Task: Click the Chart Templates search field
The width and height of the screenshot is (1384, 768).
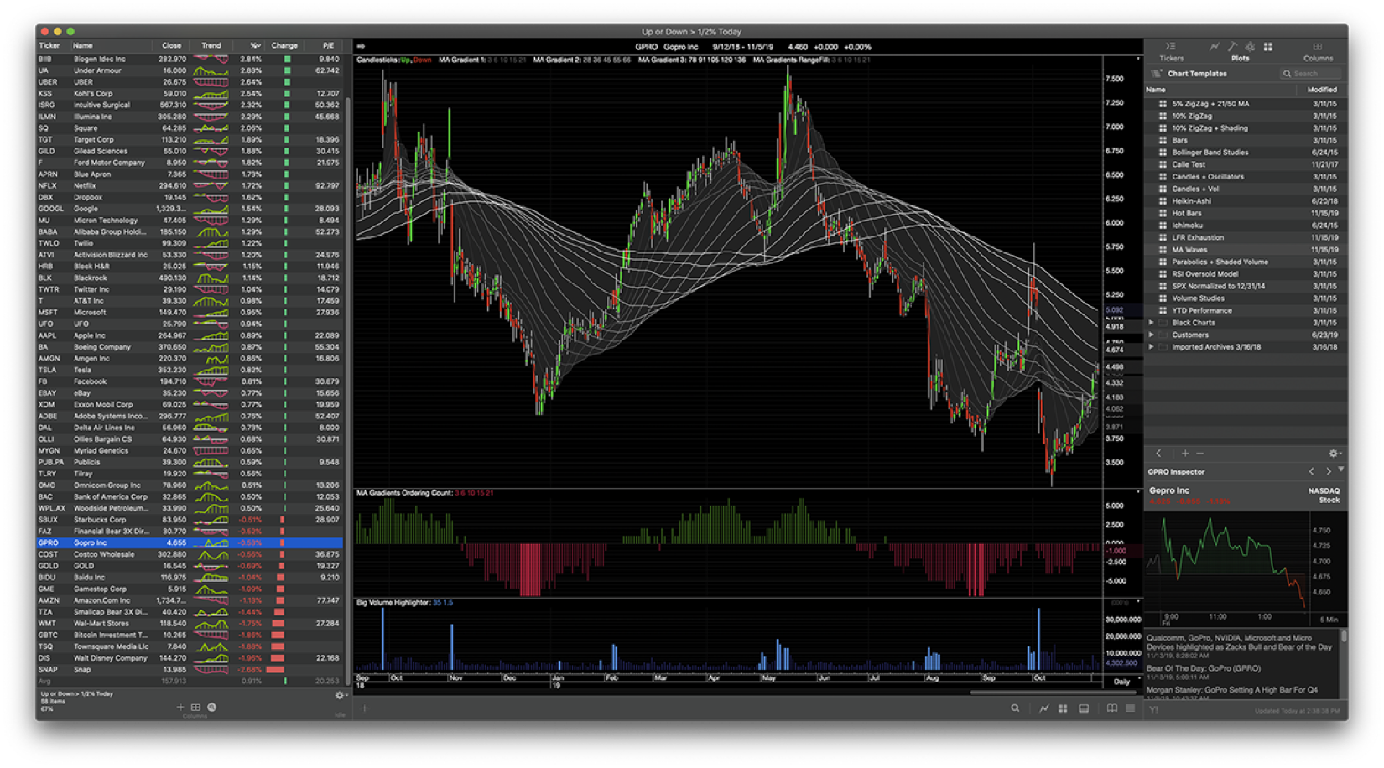Action: (1309, 73)
